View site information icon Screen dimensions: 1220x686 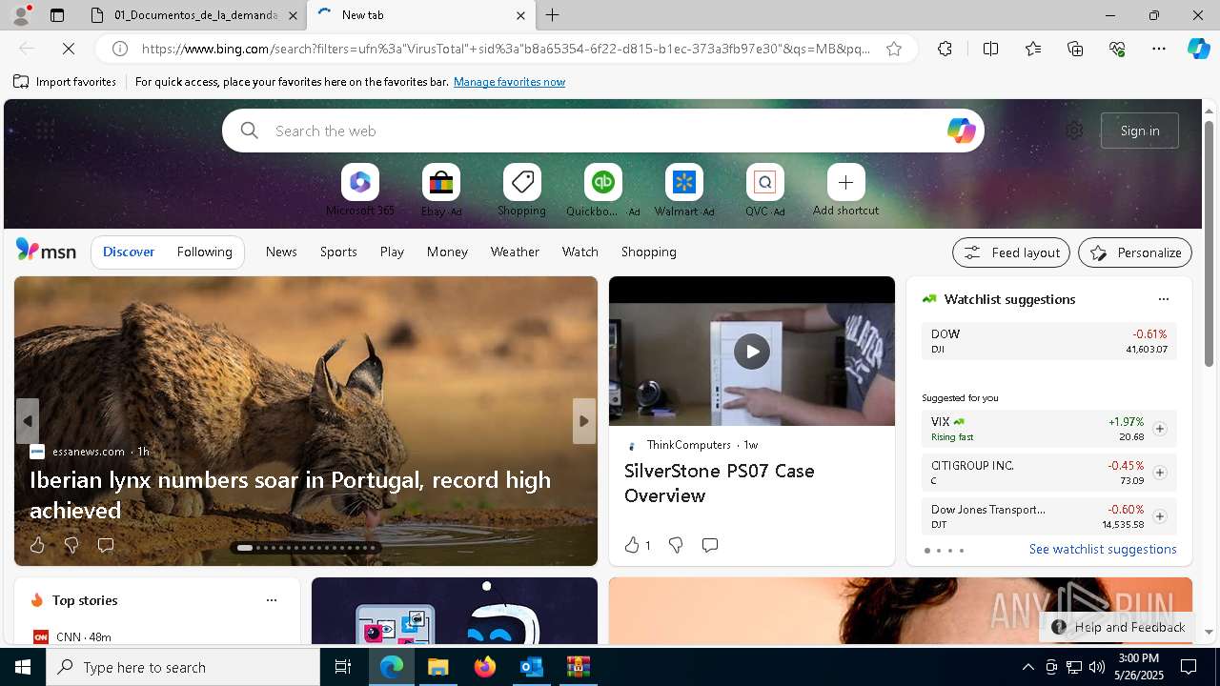(x=120, y=49)
